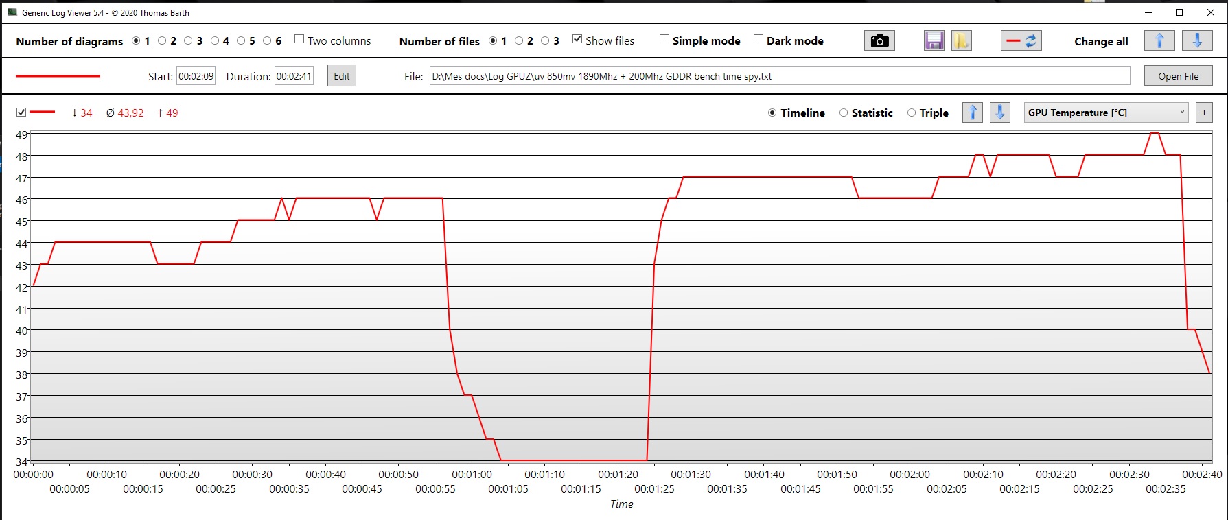Minimize the Generic Log Viewer window
This screenshot has width=1228, height=520.
(1148, 12)
